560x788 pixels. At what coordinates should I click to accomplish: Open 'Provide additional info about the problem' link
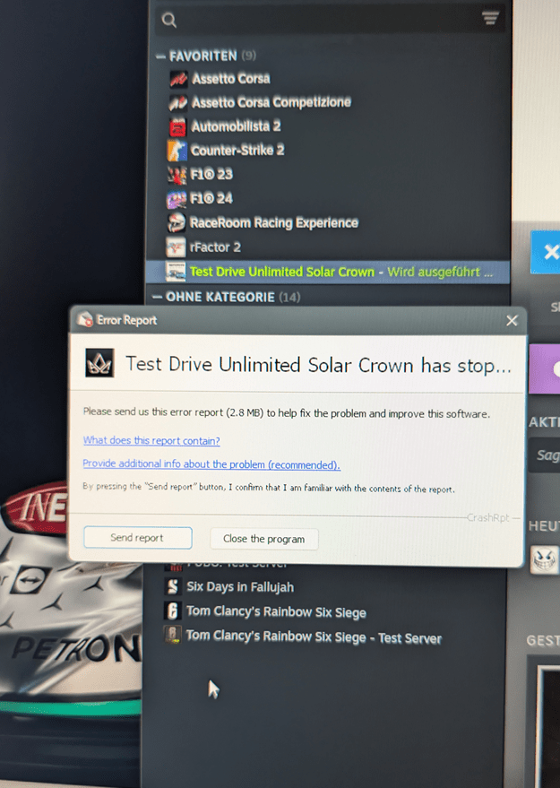[211, 463]
